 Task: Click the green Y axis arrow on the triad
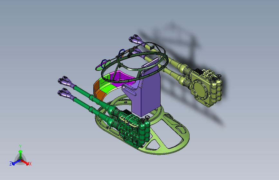click(x=21, y=154)
